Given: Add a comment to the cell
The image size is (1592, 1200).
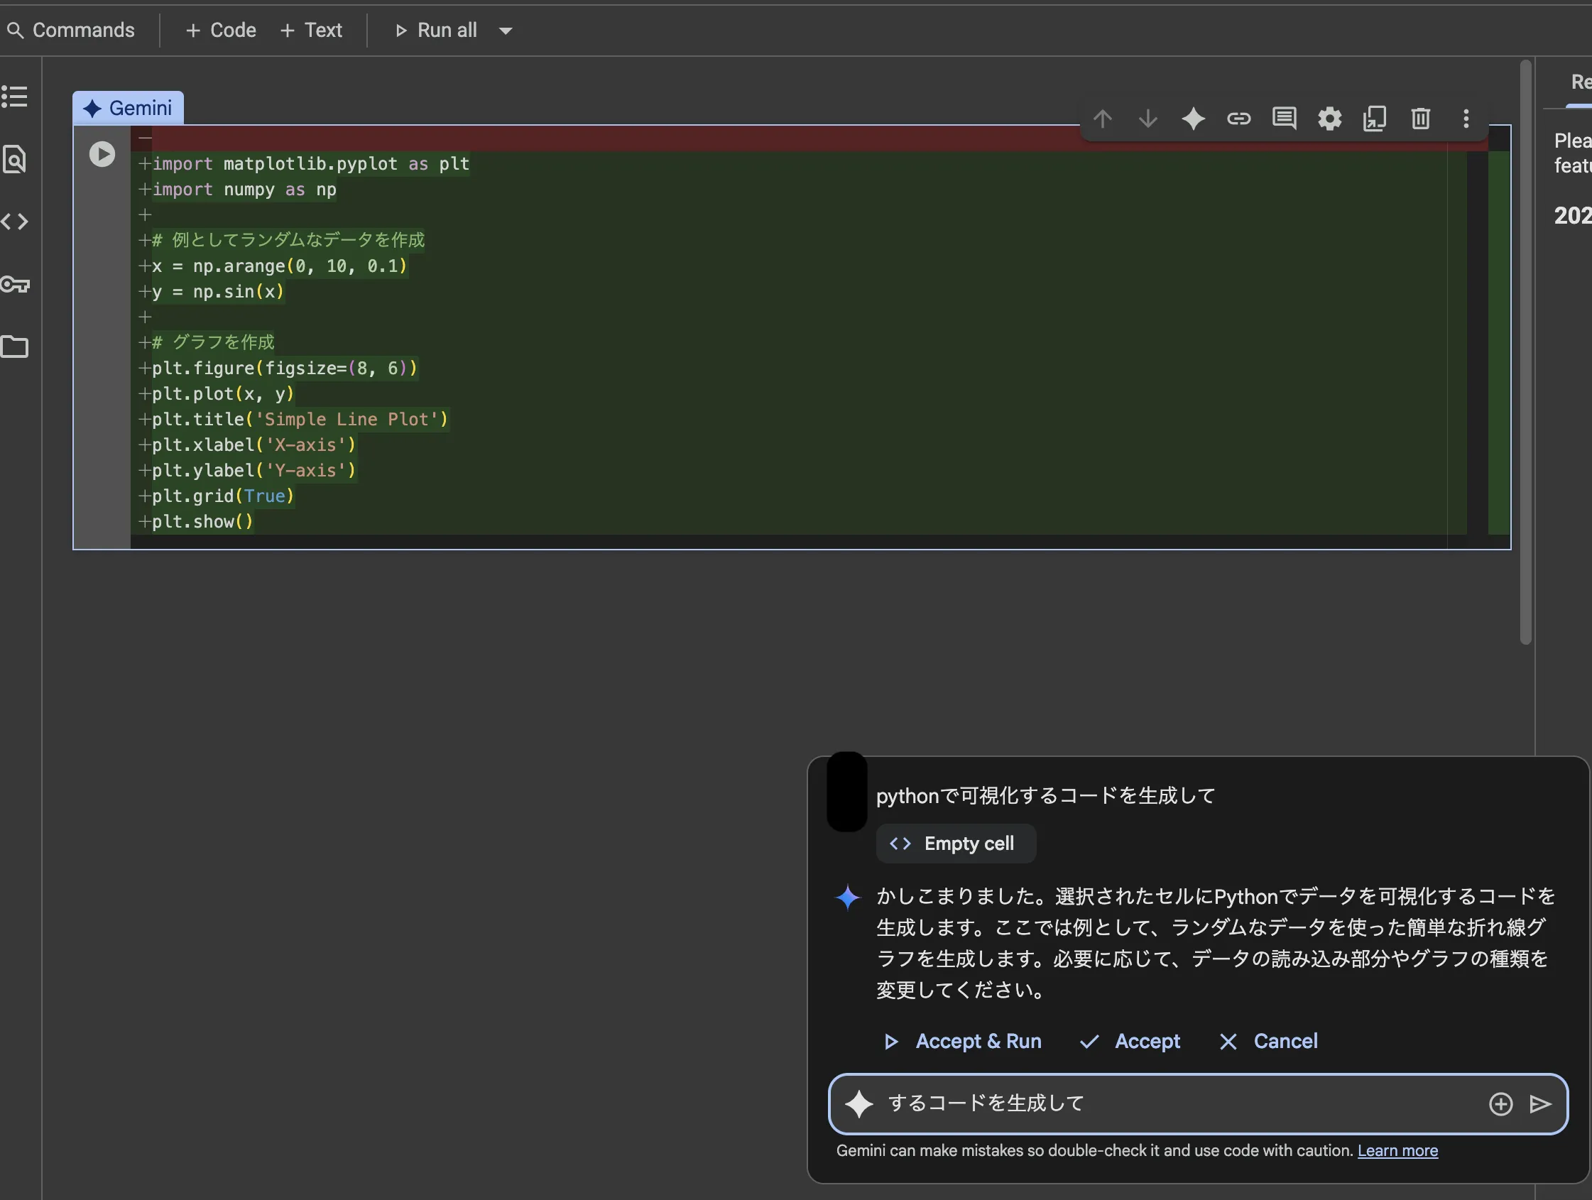Looking at the screenshot, I should pyautogui.click(x=1285, y=119).
